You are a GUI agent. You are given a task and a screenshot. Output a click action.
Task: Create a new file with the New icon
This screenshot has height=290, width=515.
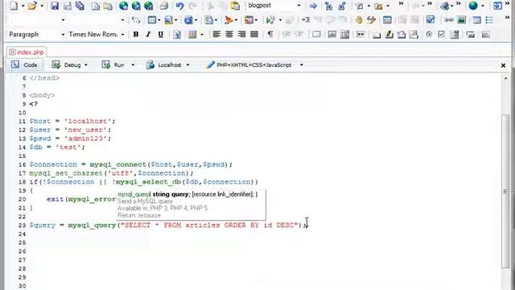point(14,6)
